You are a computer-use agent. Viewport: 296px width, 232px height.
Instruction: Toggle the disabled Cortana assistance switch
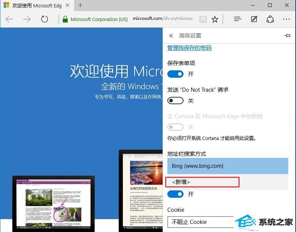pyautogui.click(x=175, y=127)
